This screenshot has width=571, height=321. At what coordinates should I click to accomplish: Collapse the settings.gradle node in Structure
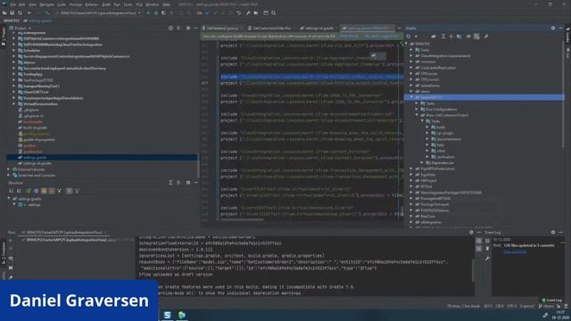coord(9,199)
